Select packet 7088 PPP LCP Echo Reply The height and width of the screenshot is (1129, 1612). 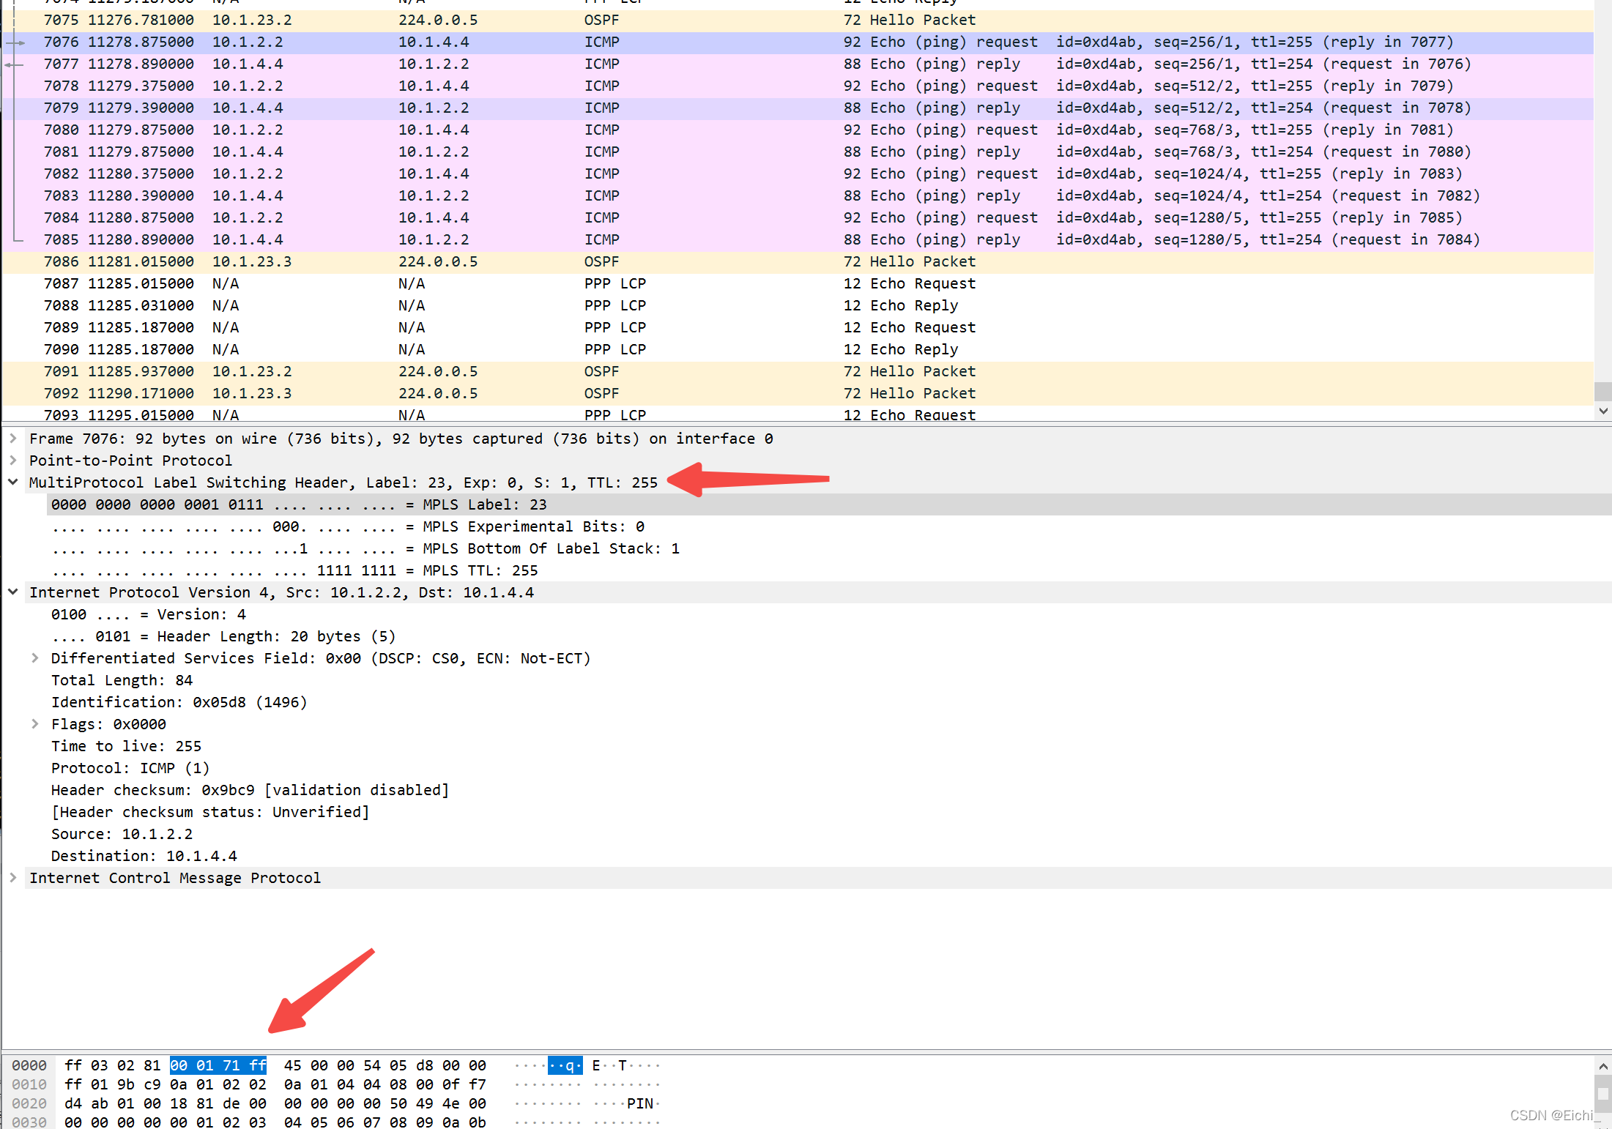tap(798, 306)
